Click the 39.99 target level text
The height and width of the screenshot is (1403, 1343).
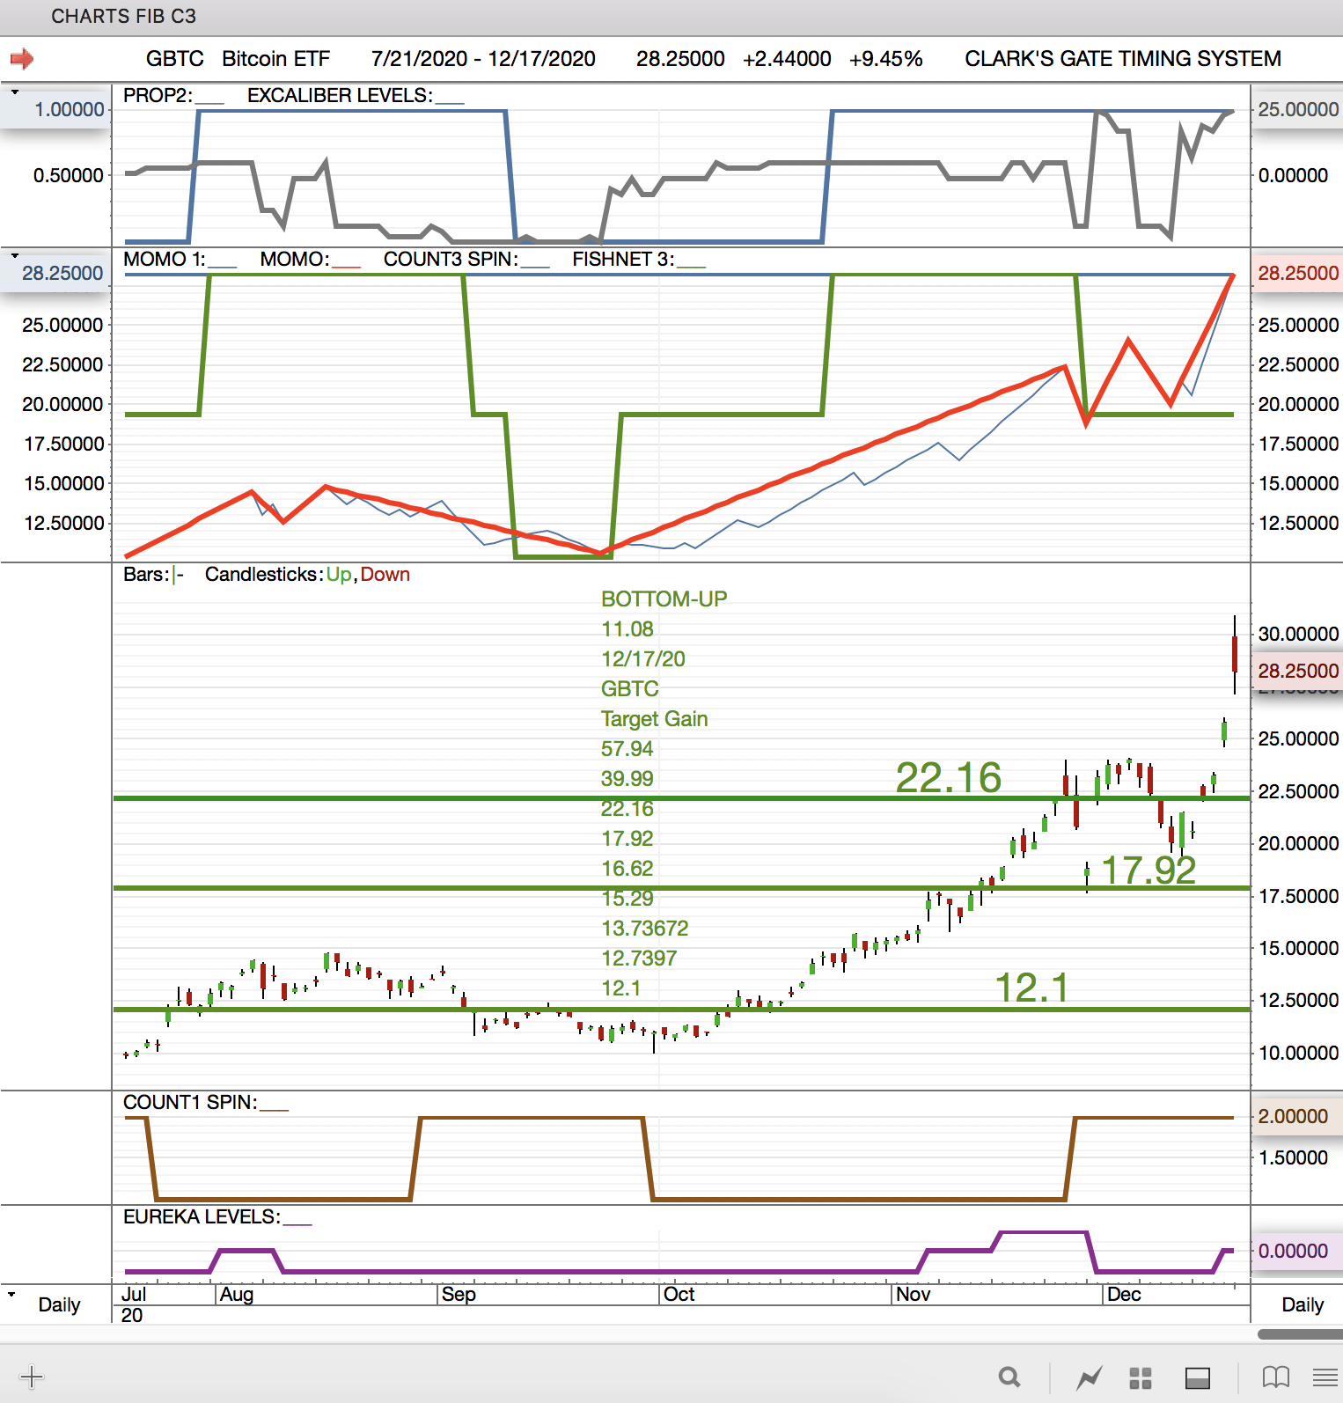click(x=627, y=779)
